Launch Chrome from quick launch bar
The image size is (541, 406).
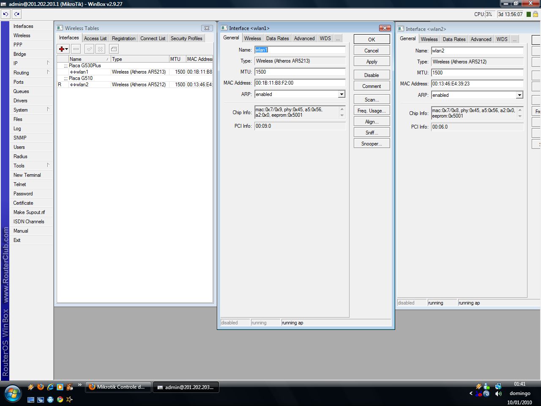60,399
